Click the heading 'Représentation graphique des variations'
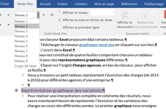Screen dimensions: 166x109 [x=63, y=91]
